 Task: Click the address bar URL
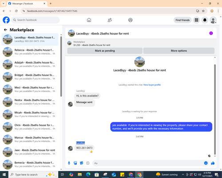52,11
